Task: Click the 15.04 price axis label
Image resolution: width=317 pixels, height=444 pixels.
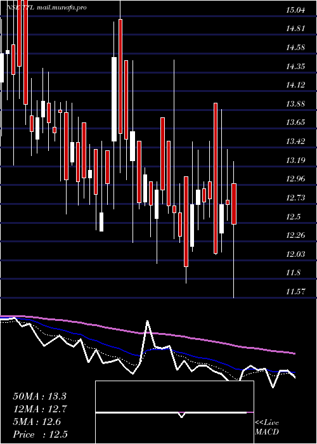Action: coord(295,11)
